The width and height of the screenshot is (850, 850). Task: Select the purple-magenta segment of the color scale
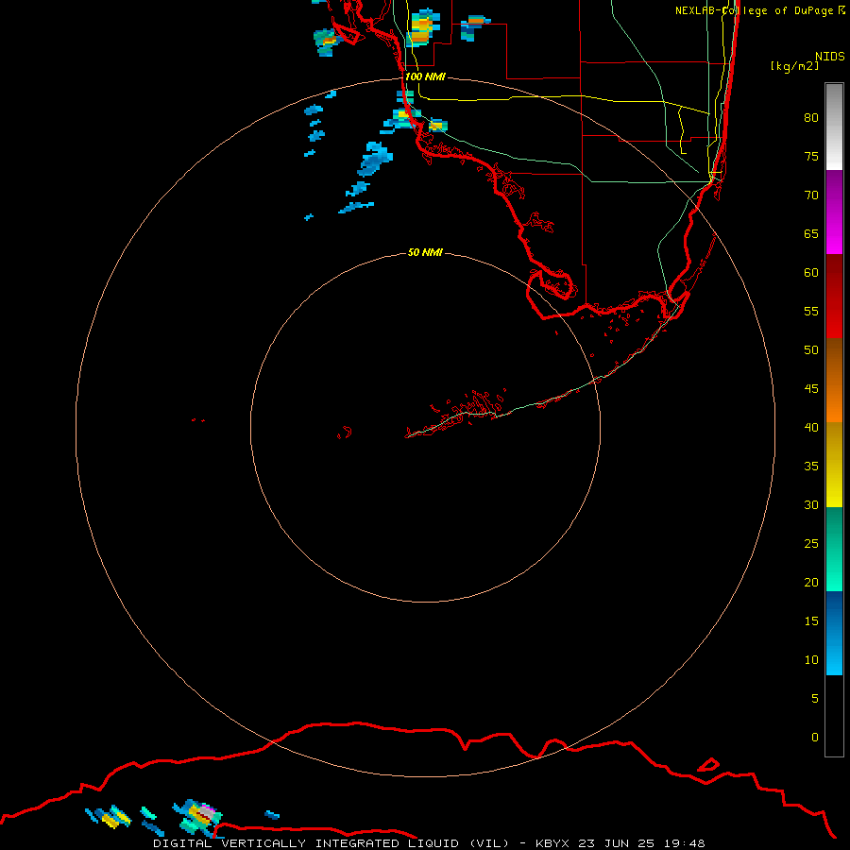click(834, 212)
